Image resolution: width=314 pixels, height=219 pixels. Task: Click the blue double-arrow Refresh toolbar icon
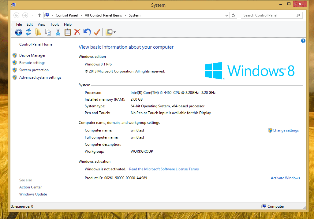[x=28, y=32]
